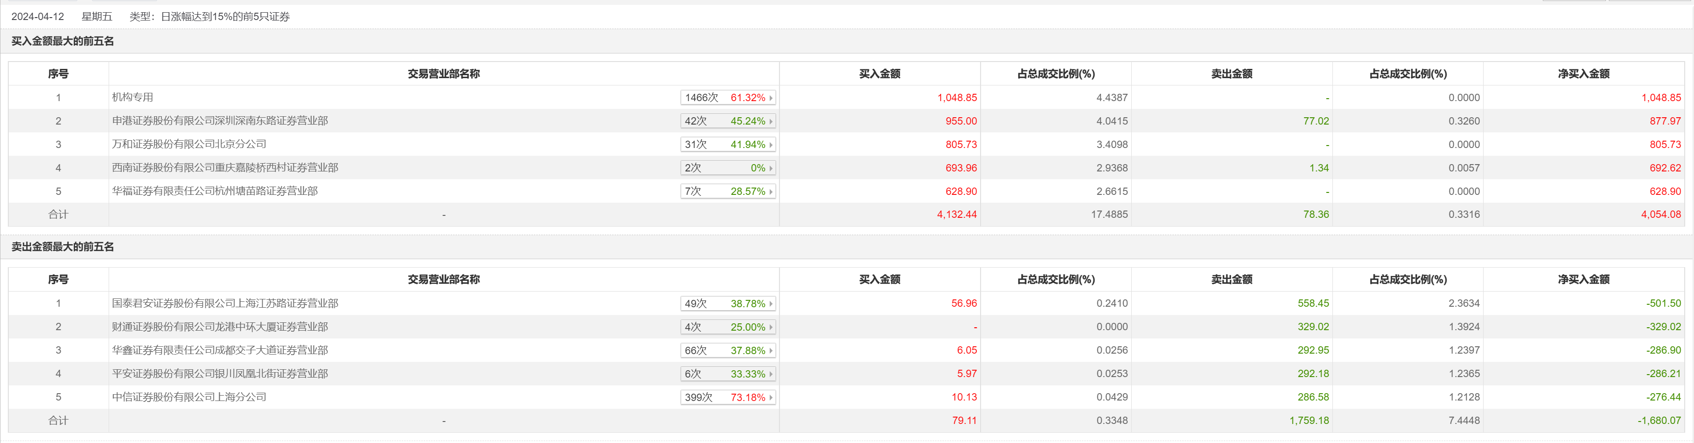The image size is (1694, 443).
Task: Click the 机构专用 row name
Action: 132,97
